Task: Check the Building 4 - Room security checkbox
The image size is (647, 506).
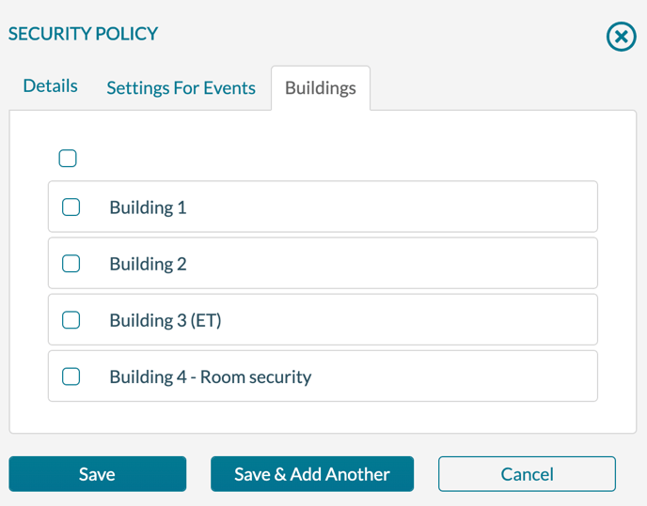Action: [71, 376]
